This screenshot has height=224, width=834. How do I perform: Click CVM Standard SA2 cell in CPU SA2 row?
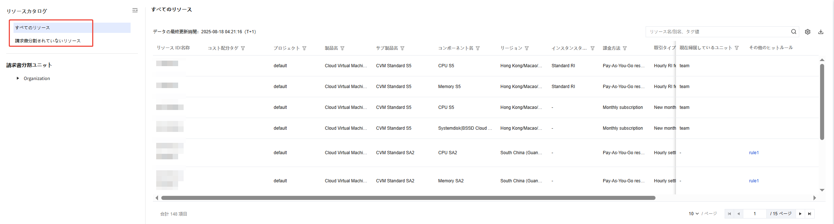(x=395, y=153)
